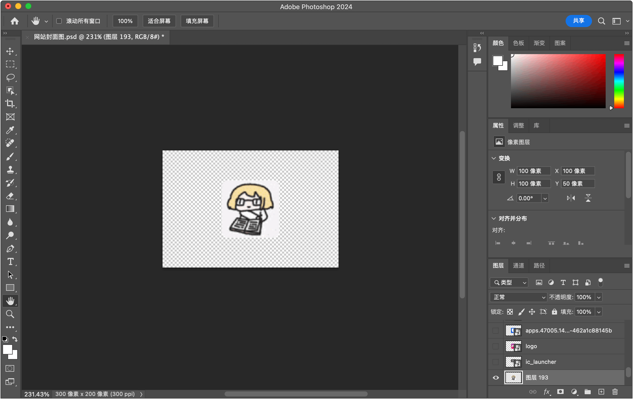Enable the 滚动所有窗口 checkbox

pos(59,21)
